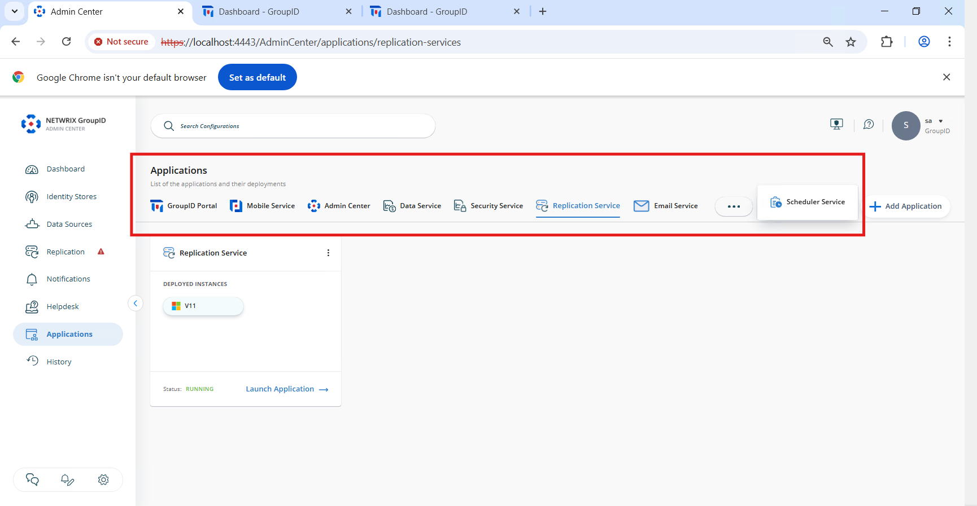Click the user avatar S
Image resolution: width=977 pixels, height=506 pixels.
pyautogui.click(x=906, y=126)
